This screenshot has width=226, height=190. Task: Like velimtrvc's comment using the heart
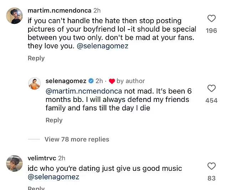pos(211,166)
